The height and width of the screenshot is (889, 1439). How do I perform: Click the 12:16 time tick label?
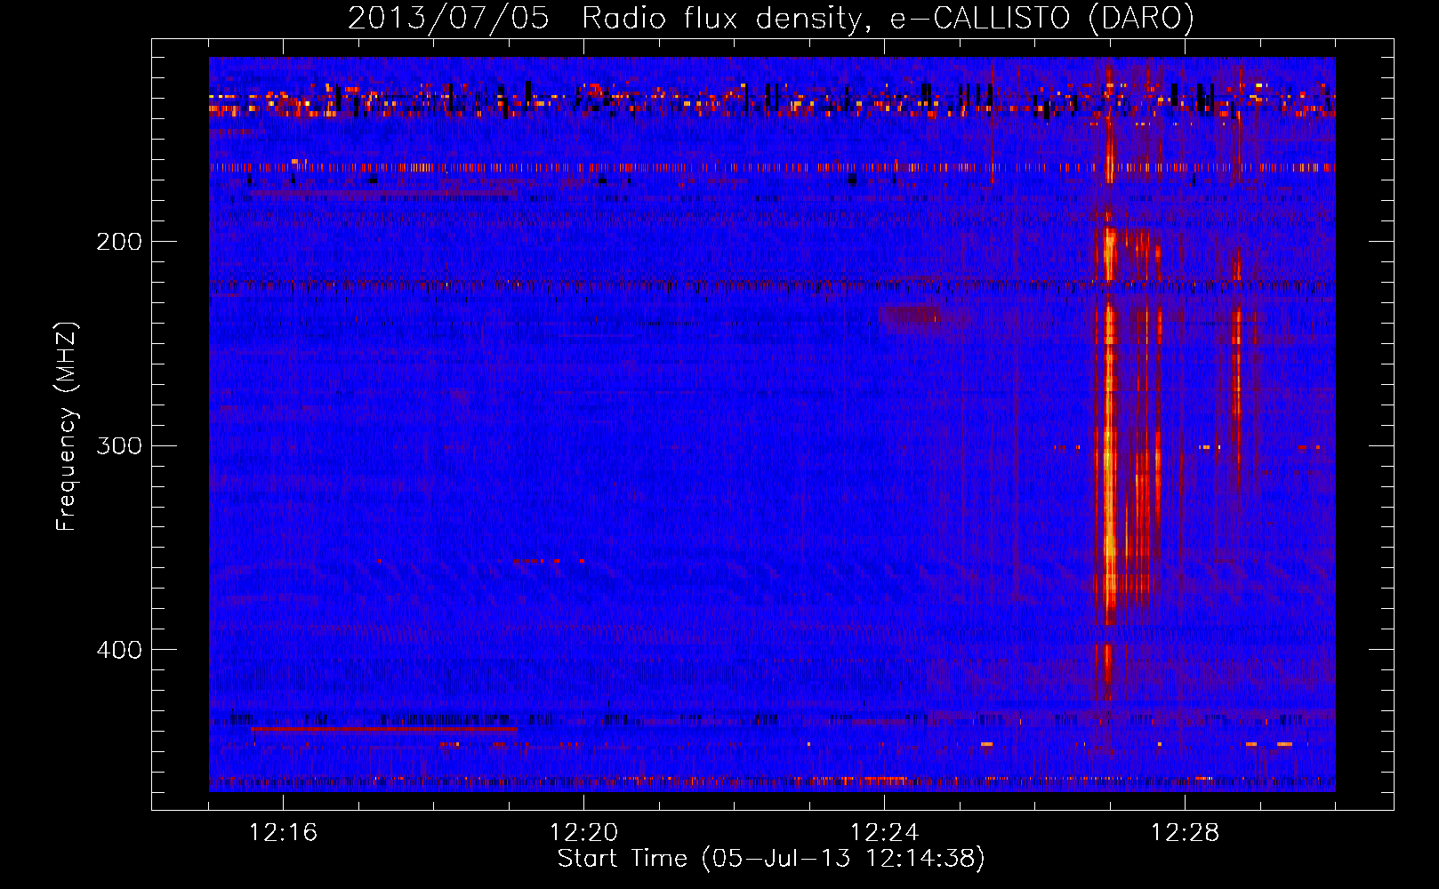(283, 833)
